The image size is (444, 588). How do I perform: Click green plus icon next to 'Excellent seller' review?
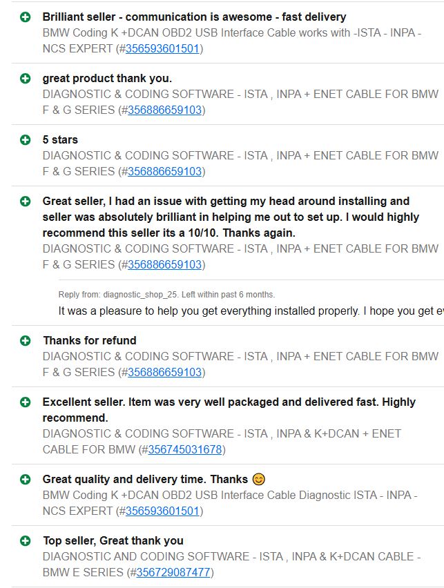click(x=25, y=402)
